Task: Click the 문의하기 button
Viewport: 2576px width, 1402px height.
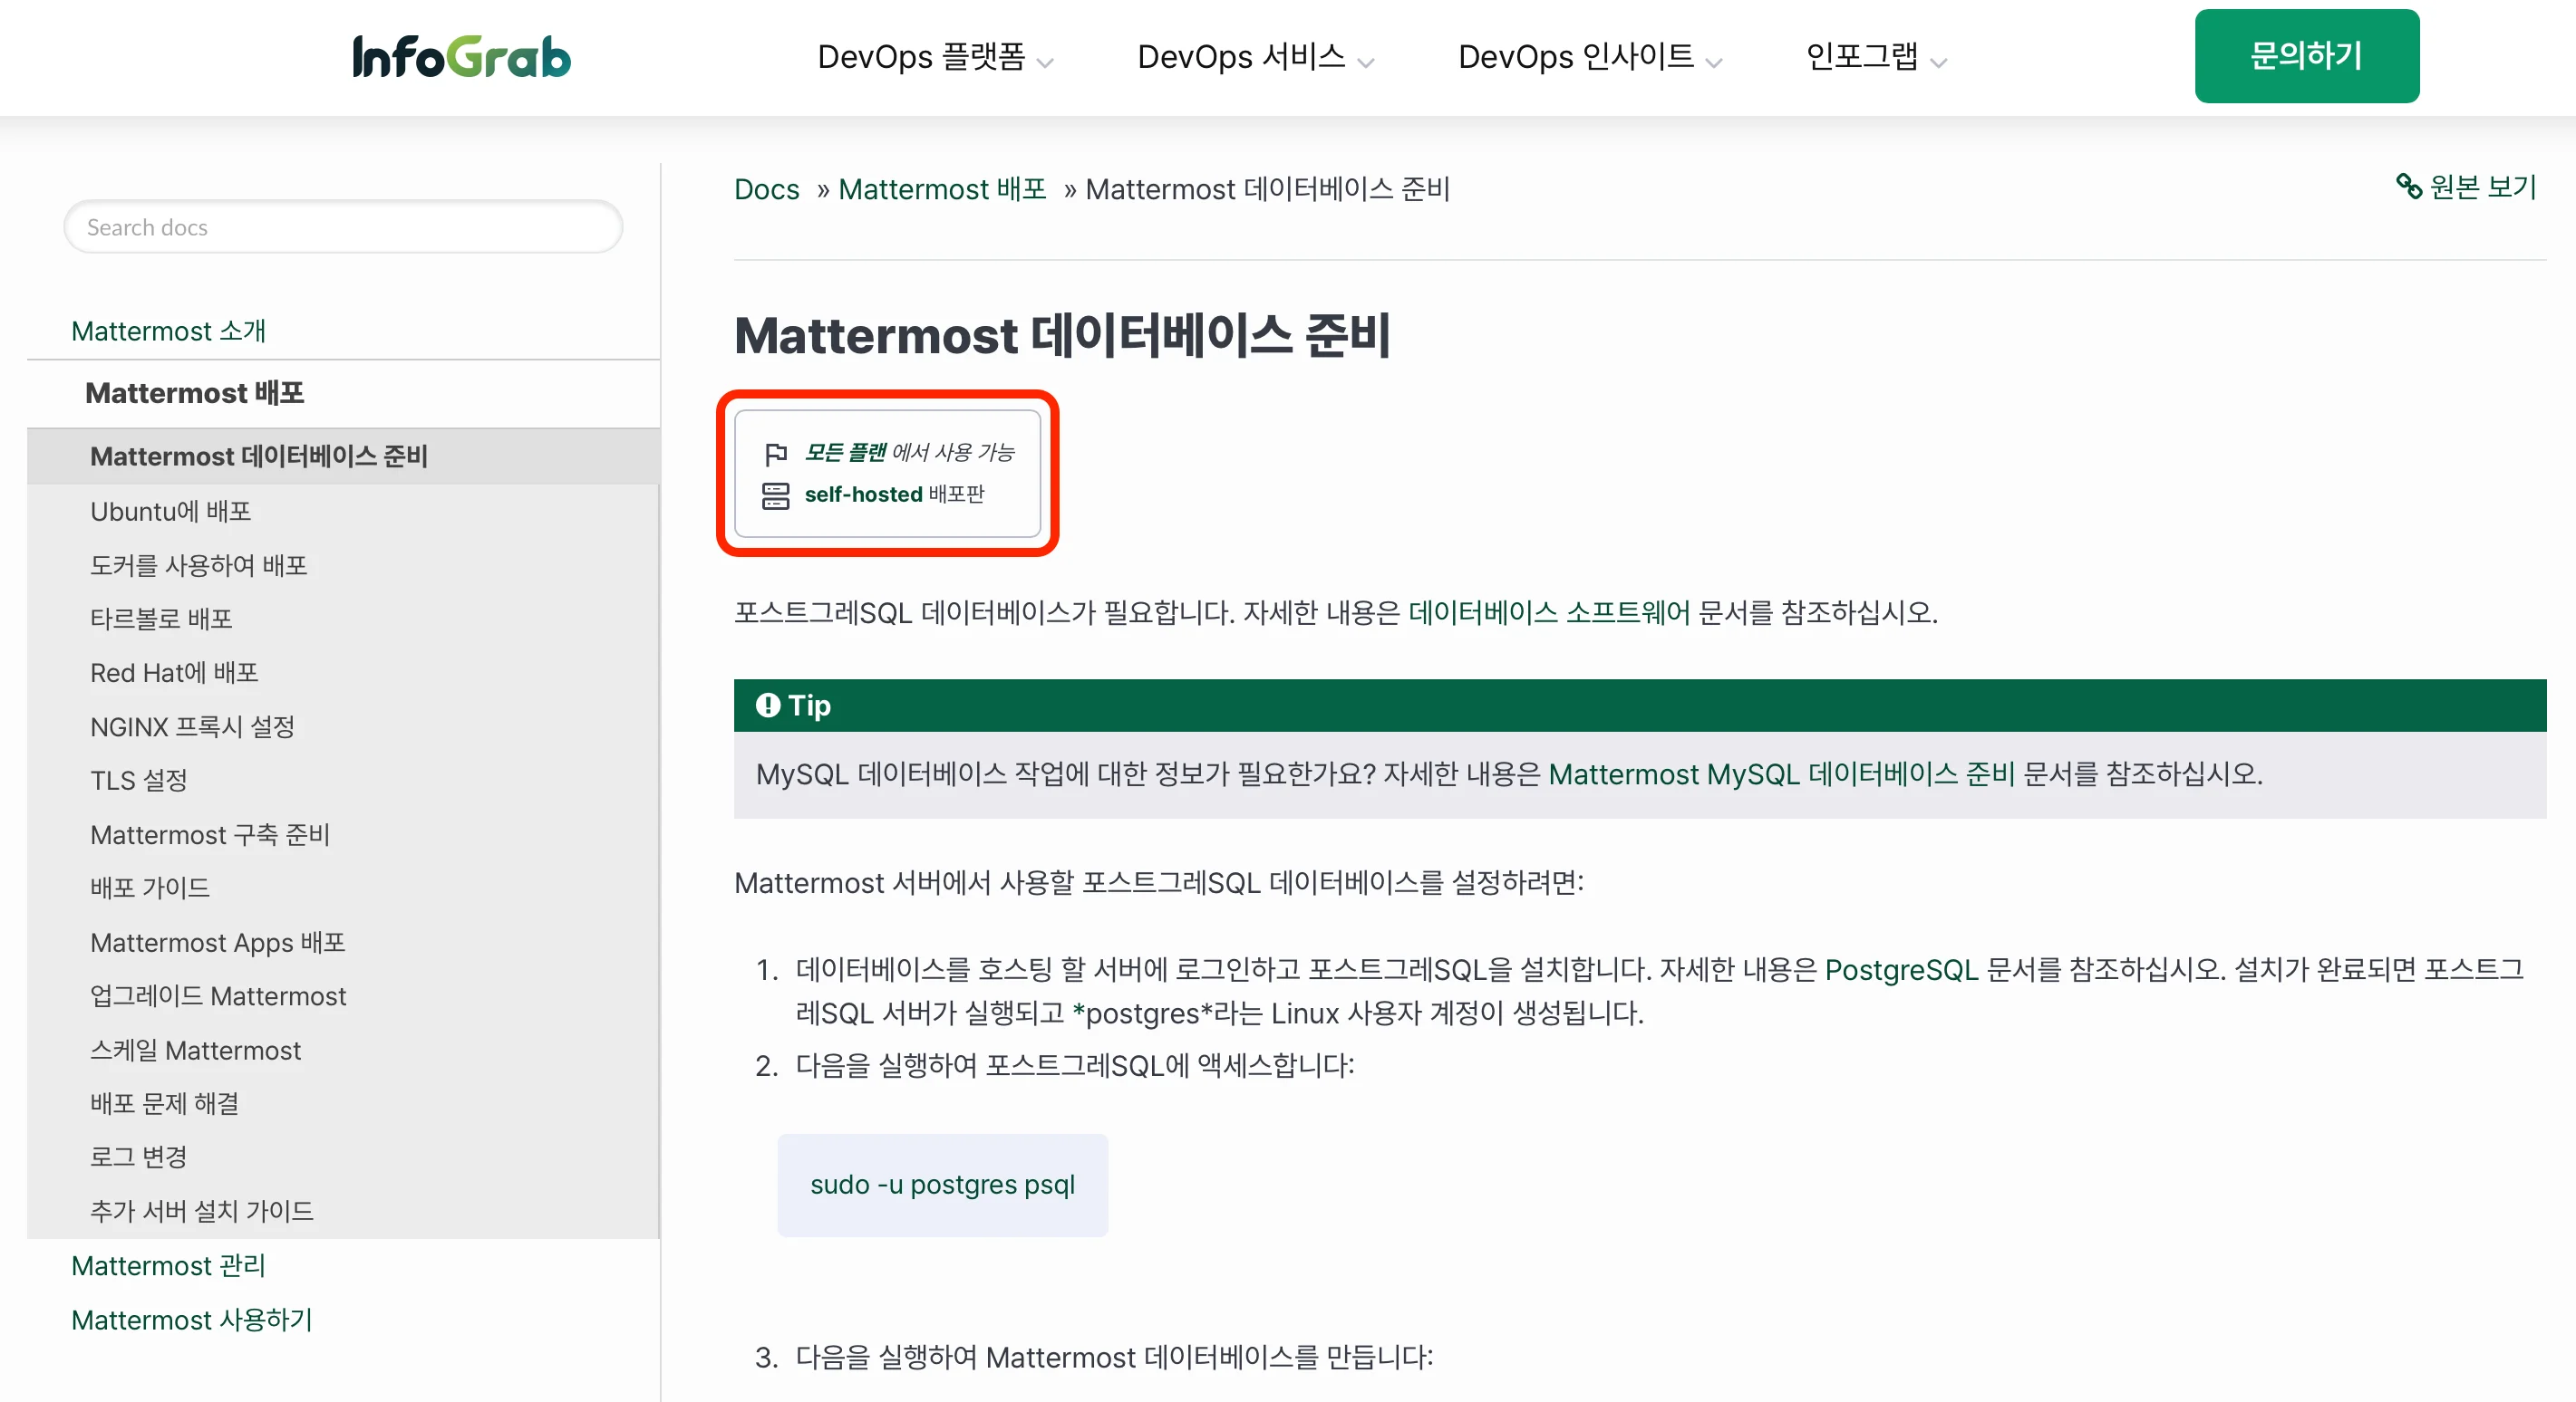Action: click(2306, 56)
